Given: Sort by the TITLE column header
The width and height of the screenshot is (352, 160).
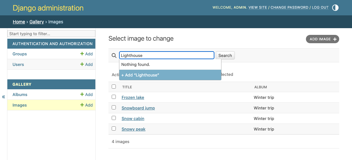Looking at the screenshot, I should [x=127, y=87].
